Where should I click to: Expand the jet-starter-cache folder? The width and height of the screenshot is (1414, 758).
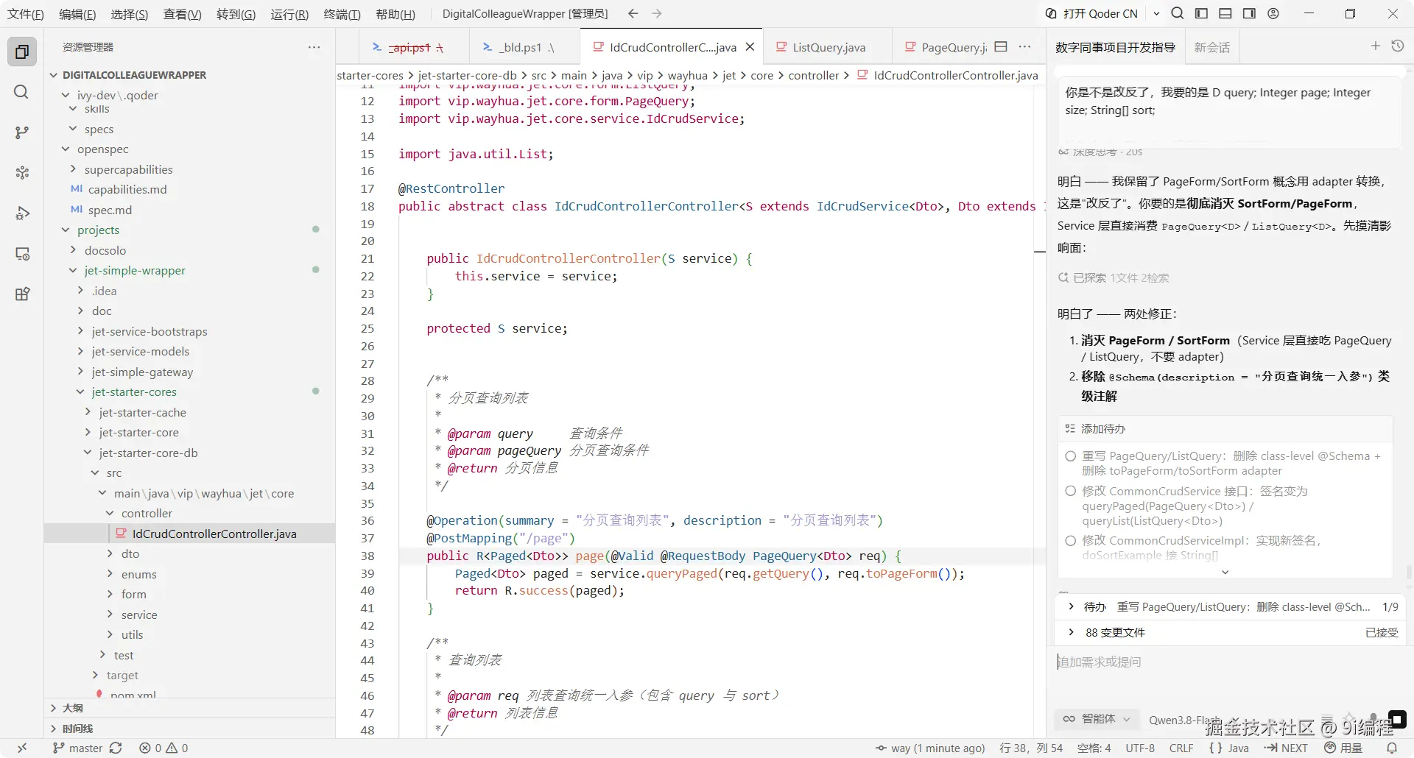88,412
